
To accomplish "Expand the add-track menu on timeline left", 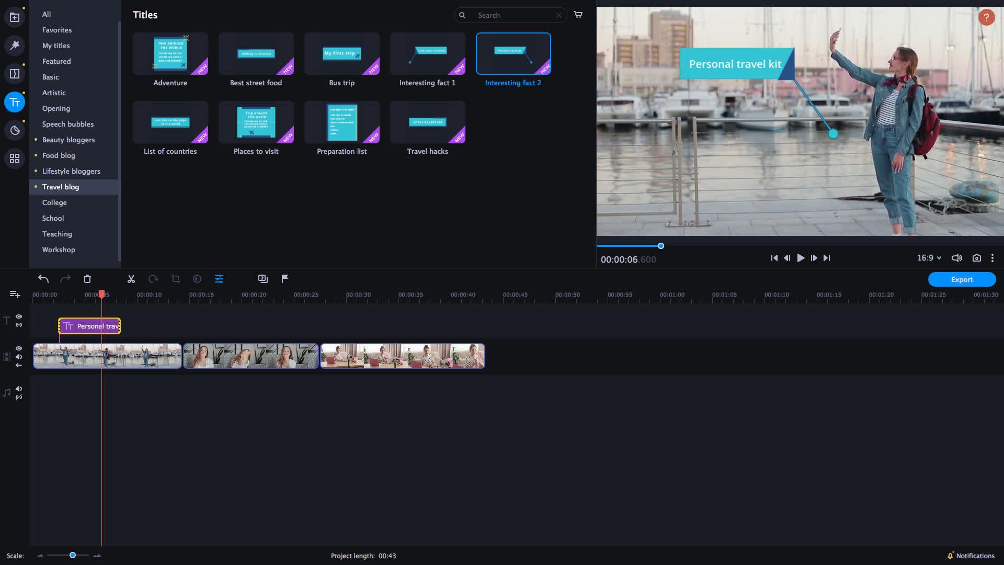I will click(x=15, y=294).
